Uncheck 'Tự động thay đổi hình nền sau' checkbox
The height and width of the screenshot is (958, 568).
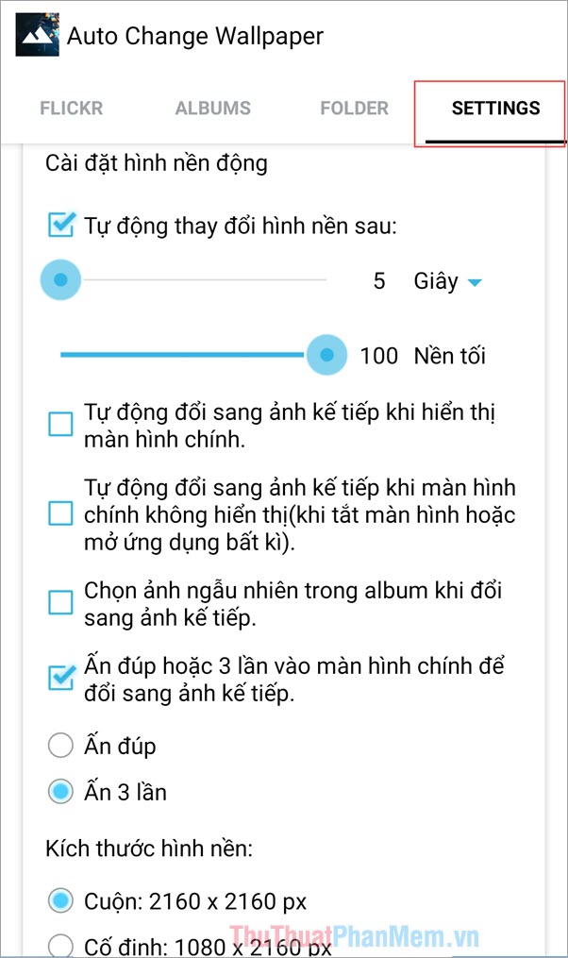pyautogui.click(x=61, y=225)
